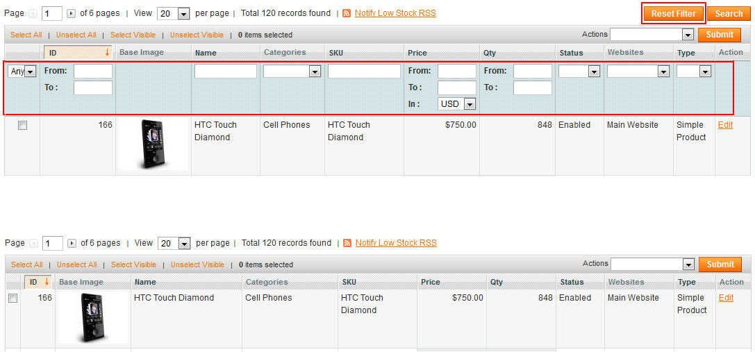Sort by Price column in upper grid
The width and height of the screenshot is (755, 352).
(417, 53)
